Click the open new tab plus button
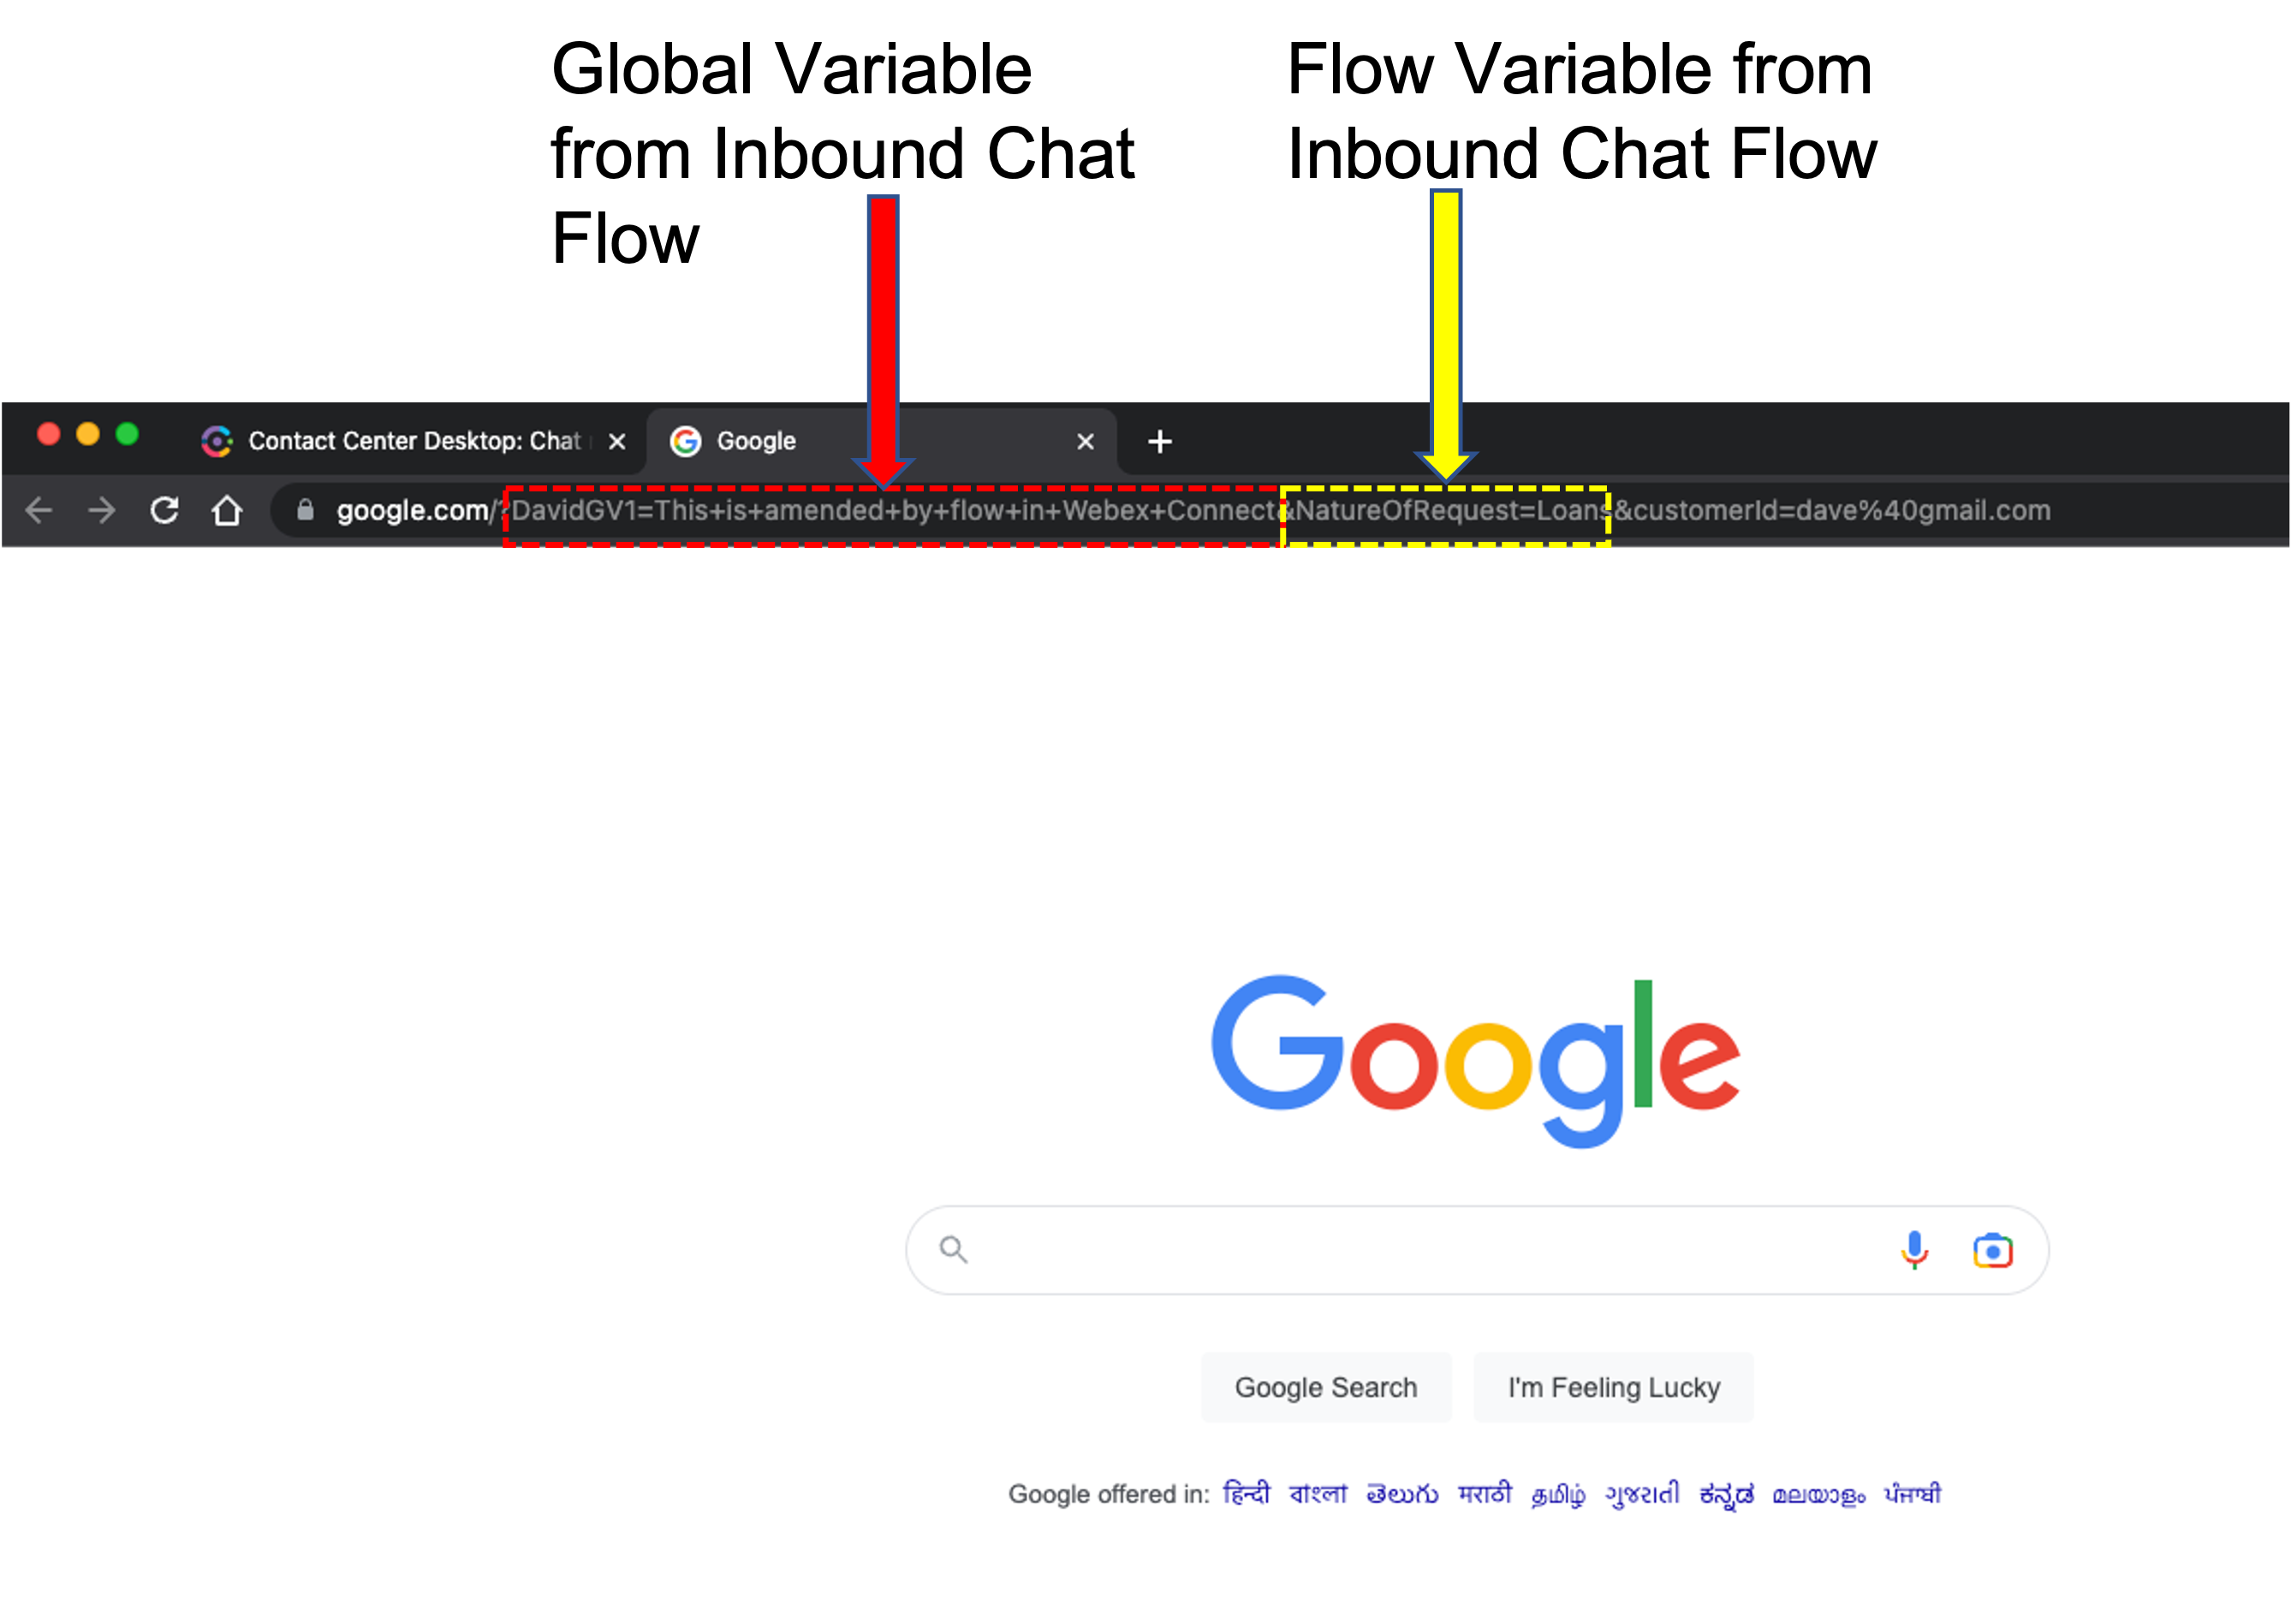Image resolution: width=2291 pixels, height=1624 pixels. click(x=1157, y=439)
